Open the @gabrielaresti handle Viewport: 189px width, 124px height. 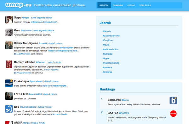click(x=36, y=81)
